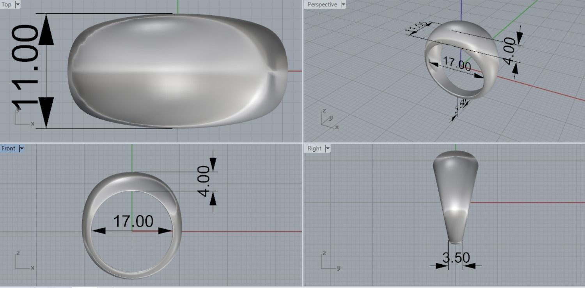Screen dimensions: 585x288
Task: Click the Right viewport title label
Action: 314,148
